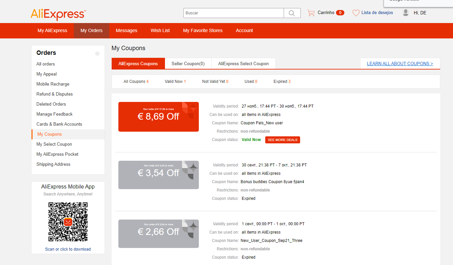
Task: Click validity period 30 сент. - 7 окт.
Action: click(274, 165)
